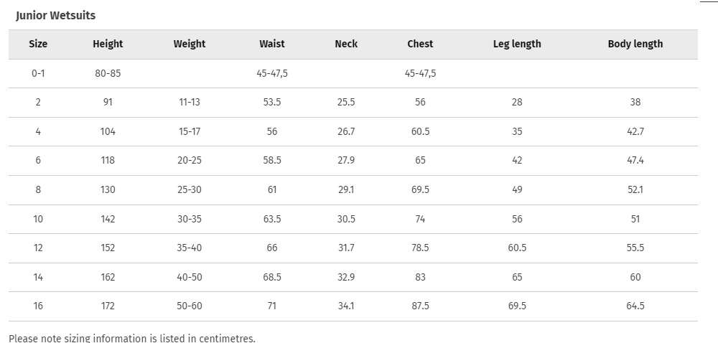Select the 64.5 body length cell

[x=635, y=306]
